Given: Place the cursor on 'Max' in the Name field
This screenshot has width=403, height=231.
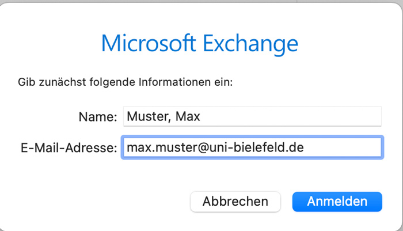Looking at the screenshot, I should coord(188,116).
